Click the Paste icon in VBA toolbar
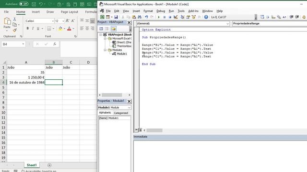Viewport: 307px width, 172px height. 134,17
